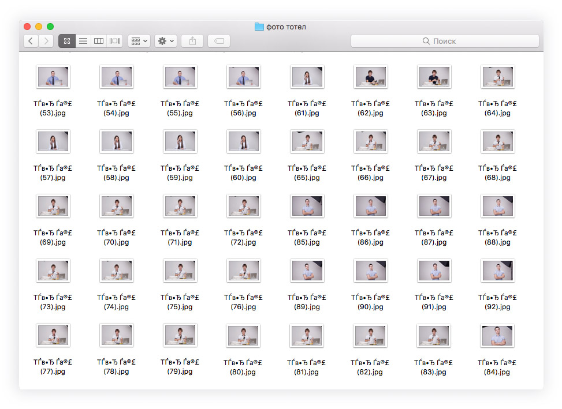Select the (87).jpg thumbnail

434,206
